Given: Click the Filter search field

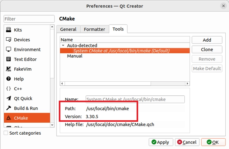Looking at the screenshot, I should [29, 19].
